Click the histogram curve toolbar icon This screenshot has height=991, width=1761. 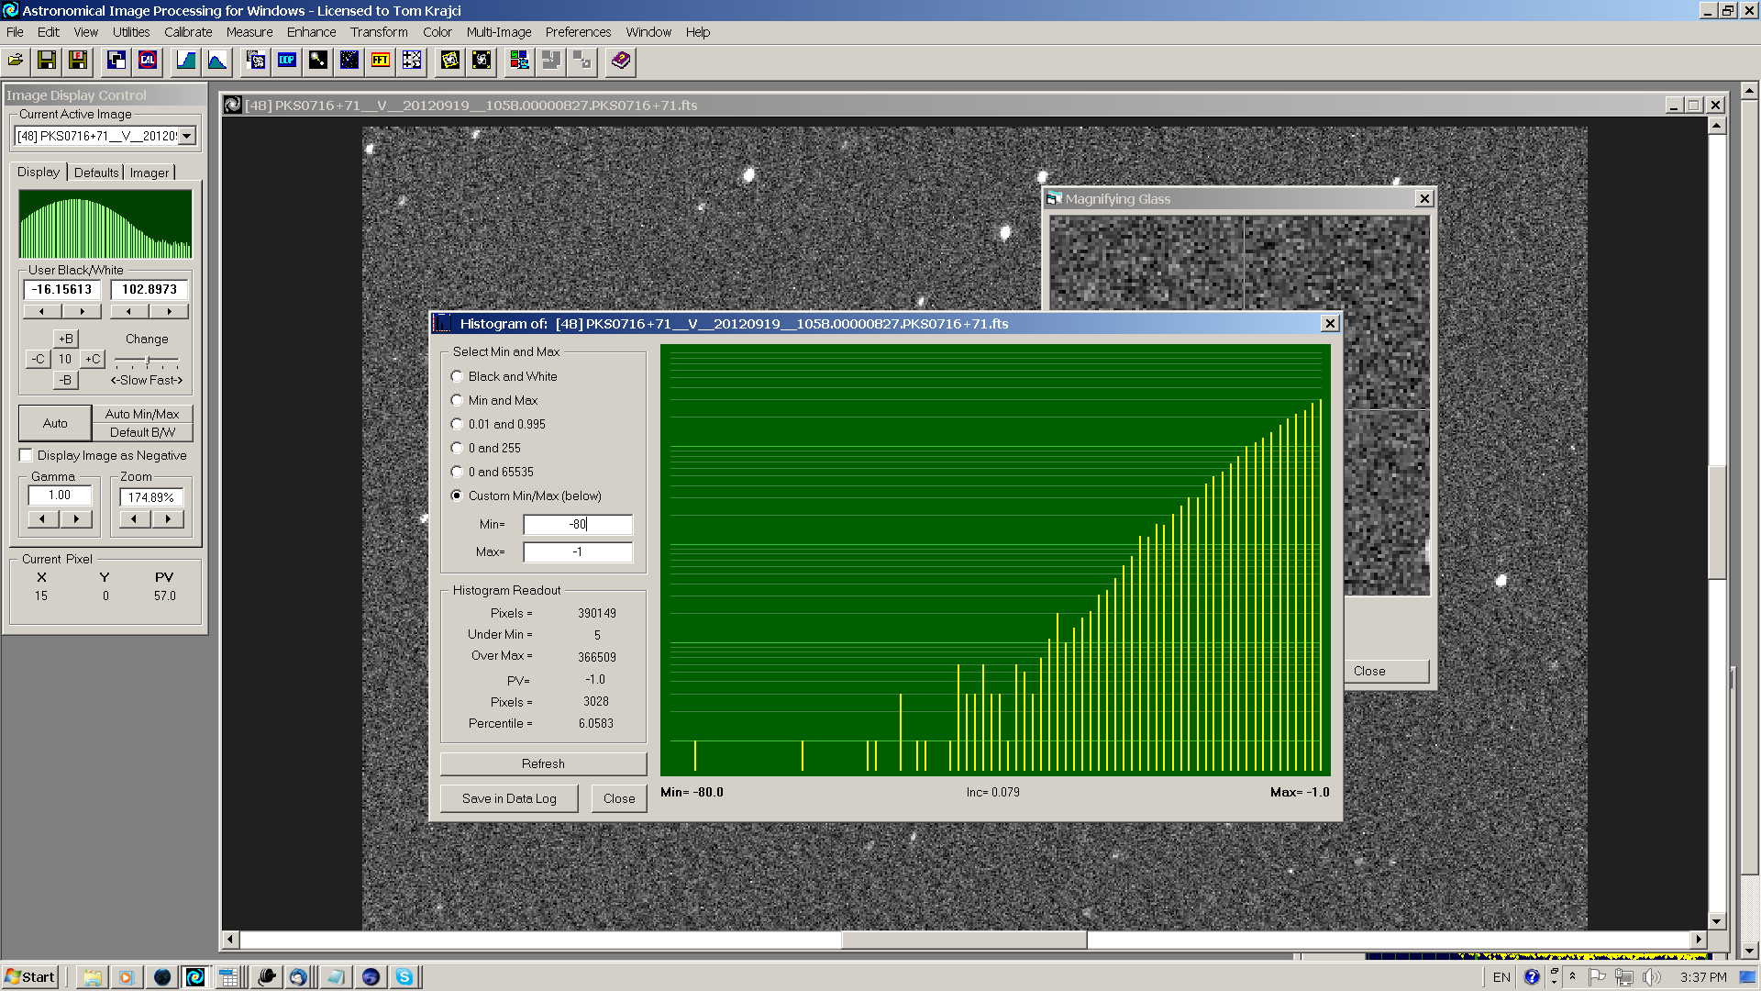pyautogui.click(x=217, y=61)
